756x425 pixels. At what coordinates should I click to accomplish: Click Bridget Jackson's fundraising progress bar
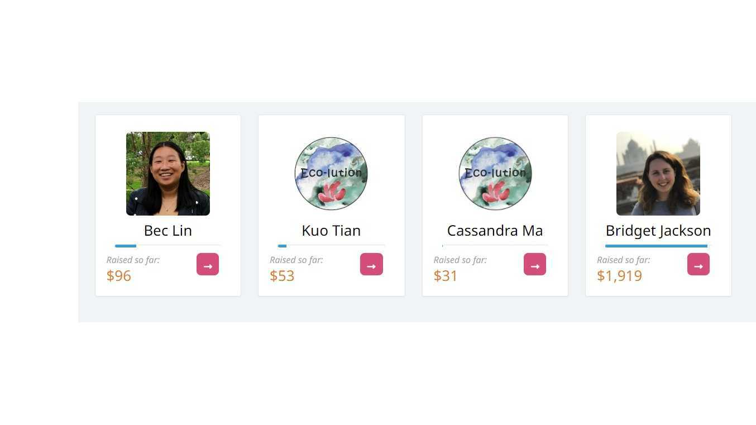click(x=657, y=246)
